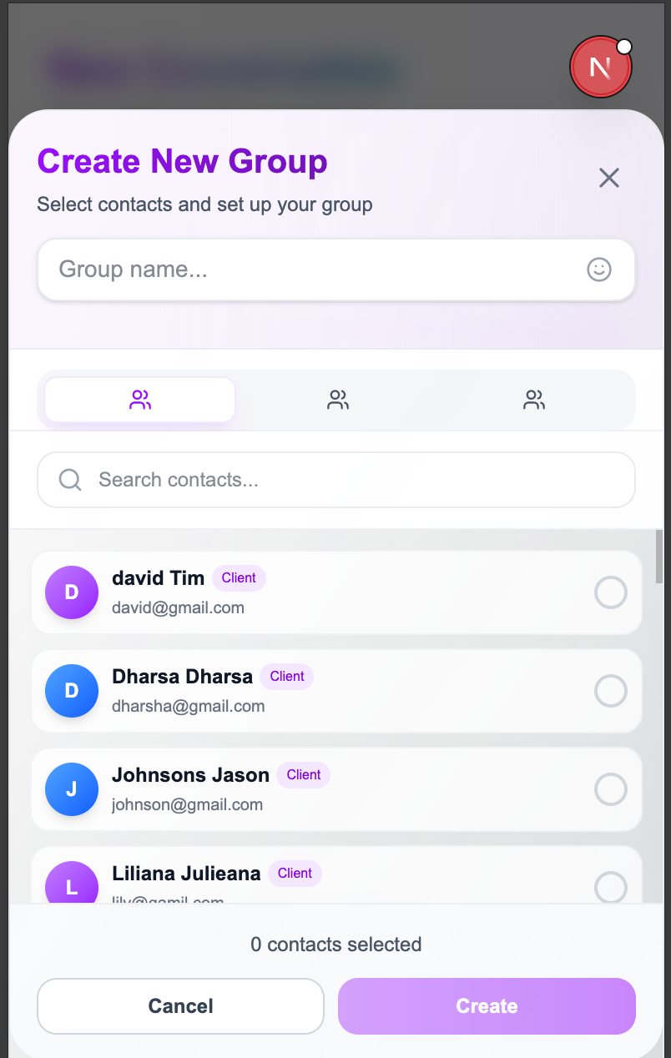
Task: Switch to the rightmost contacts tab
Action: pyautogui.click(x=534, y=401)
